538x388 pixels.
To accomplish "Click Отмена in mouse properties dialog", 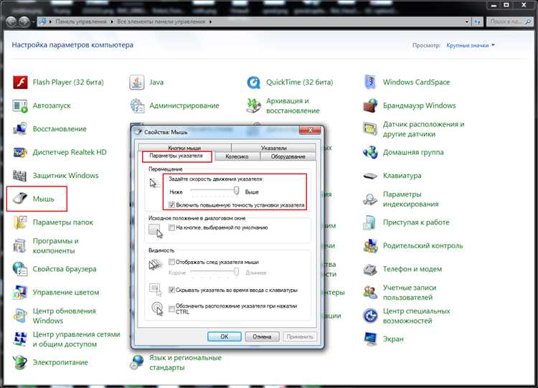I will point(262,336).
